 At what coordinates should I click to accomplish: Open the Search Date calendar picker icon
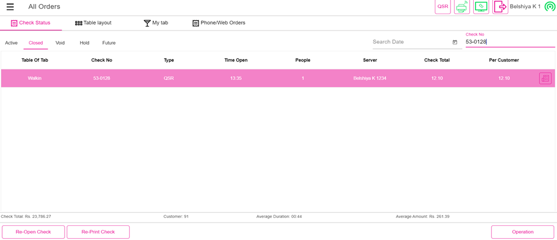point(455,42)
